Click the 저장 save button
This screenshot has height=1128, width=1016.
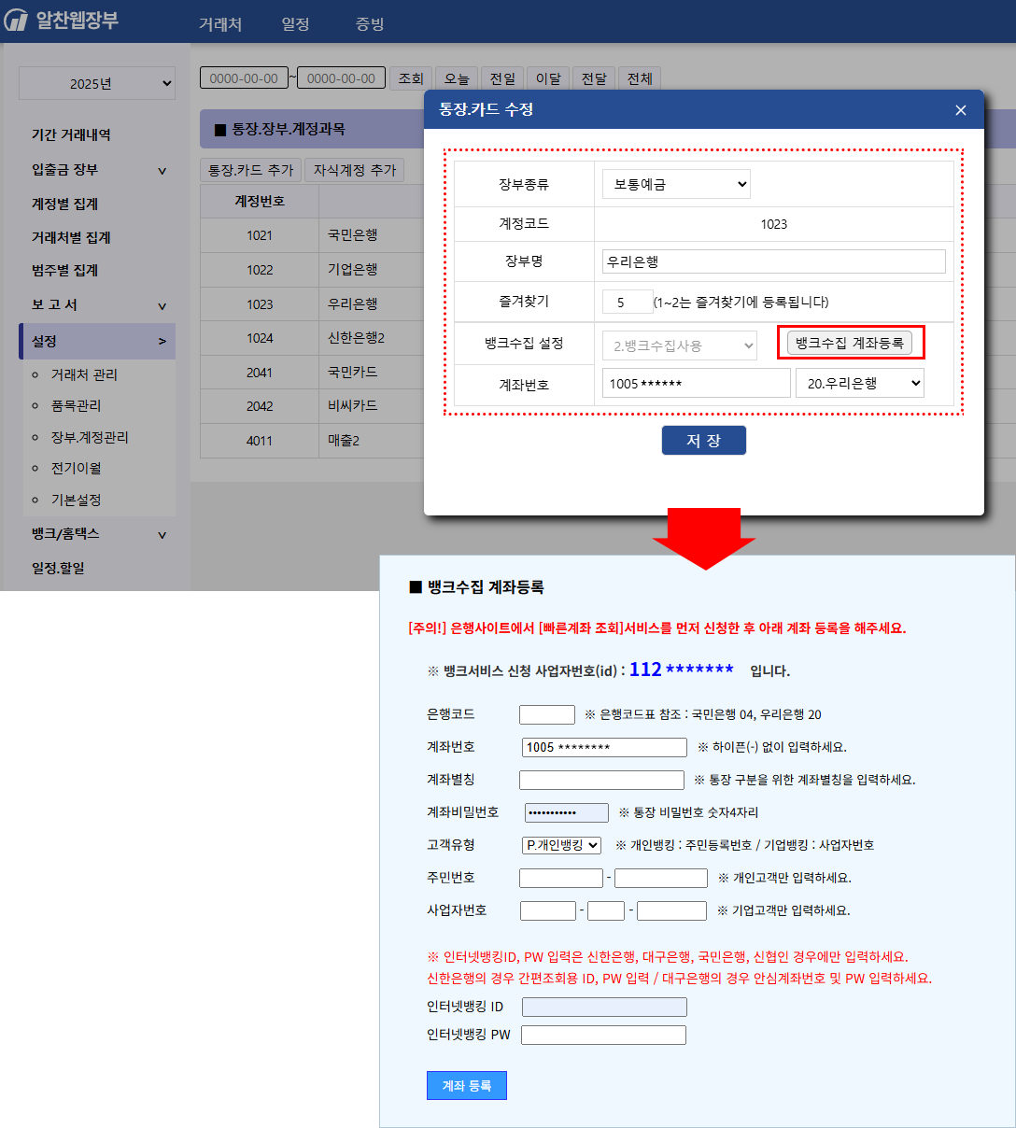[x=704, y=441]
